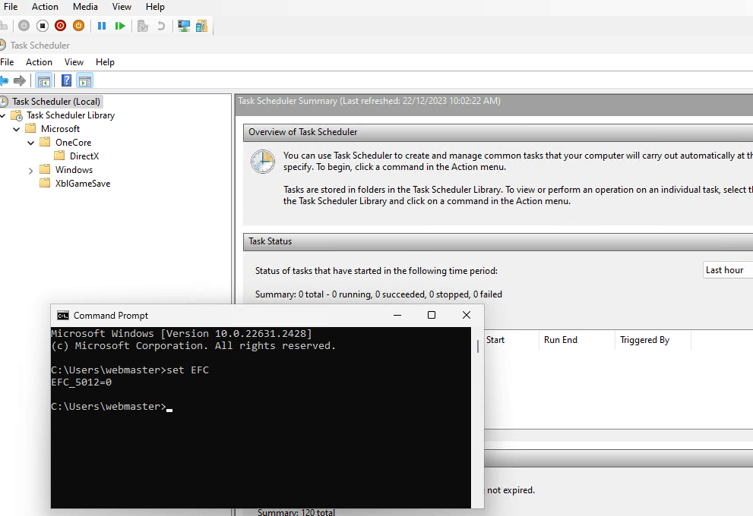Open Task Scheduler's File menu
Viewport: 753px width, 516px height.
click(x=7, y=62)
